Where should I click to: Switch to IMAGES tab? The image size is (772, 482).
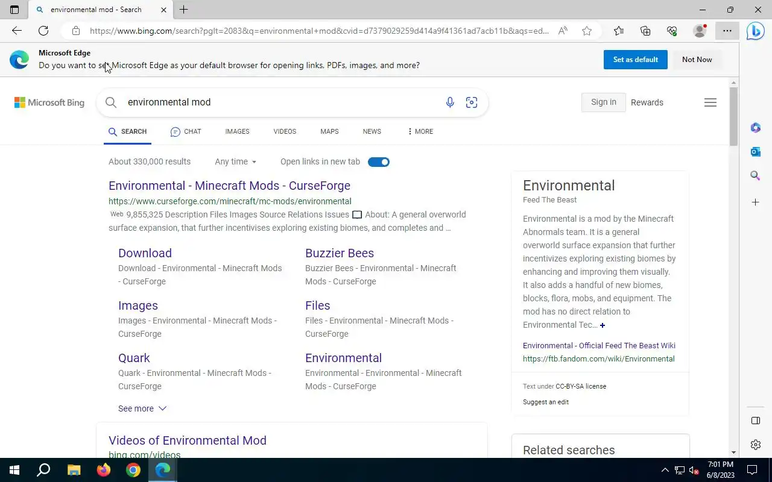coord(237,131)
